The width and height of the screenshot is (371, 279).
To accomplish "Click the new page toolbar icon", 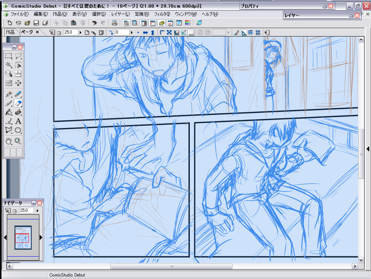I will [9, 23].
